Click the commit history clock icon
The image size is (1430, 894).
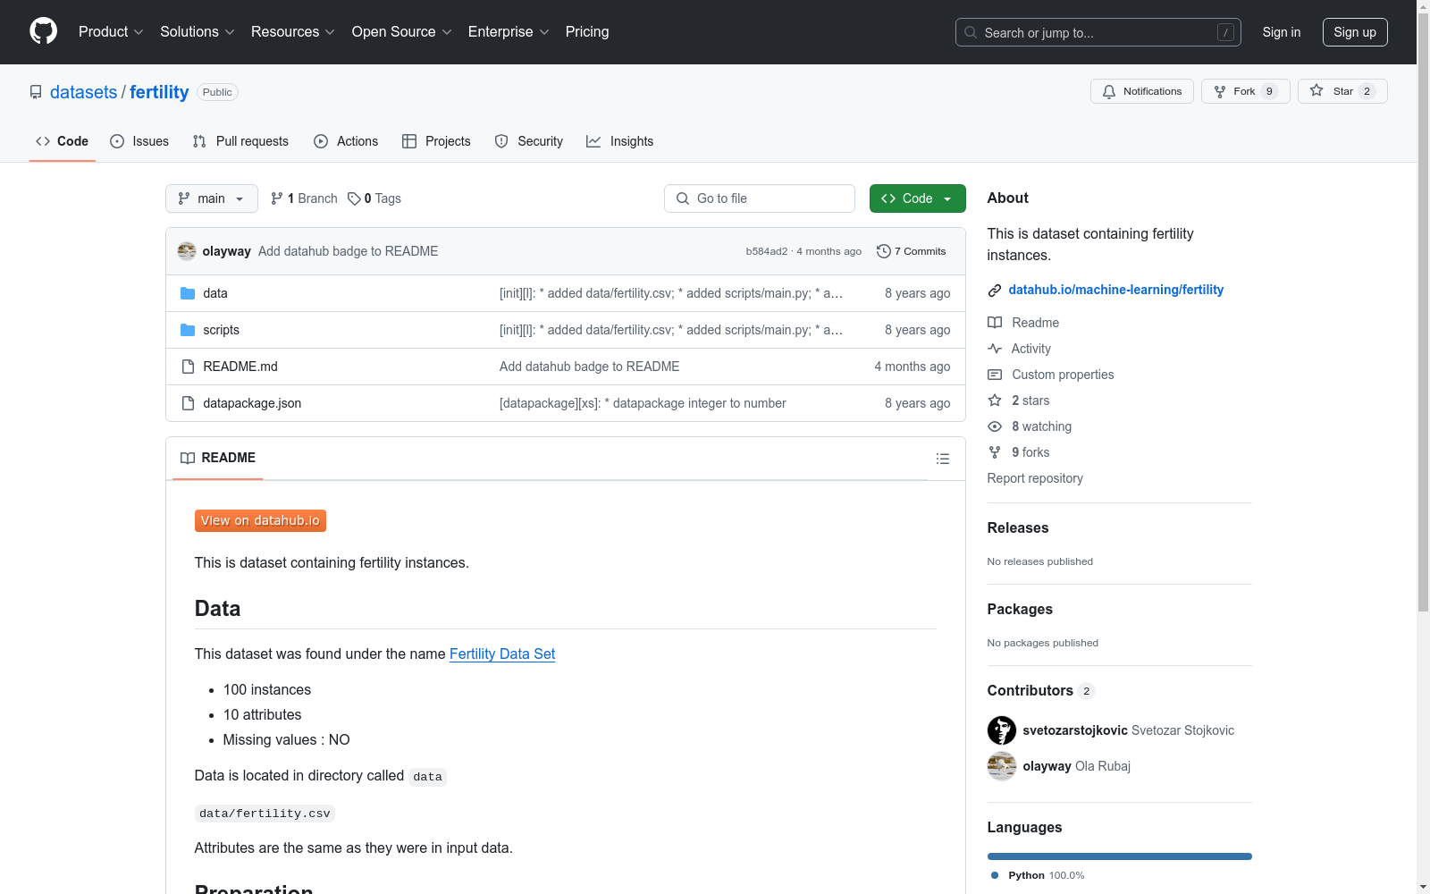tap(884, 251)
